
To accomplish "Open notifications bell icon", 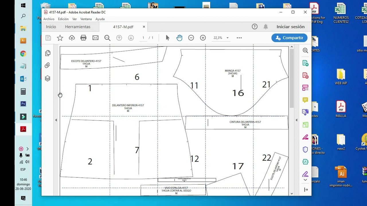I will pos(266,27).
